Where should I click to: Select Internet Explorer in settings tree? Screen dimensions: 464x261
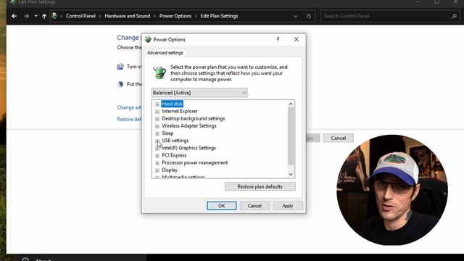tap(180, 111)
